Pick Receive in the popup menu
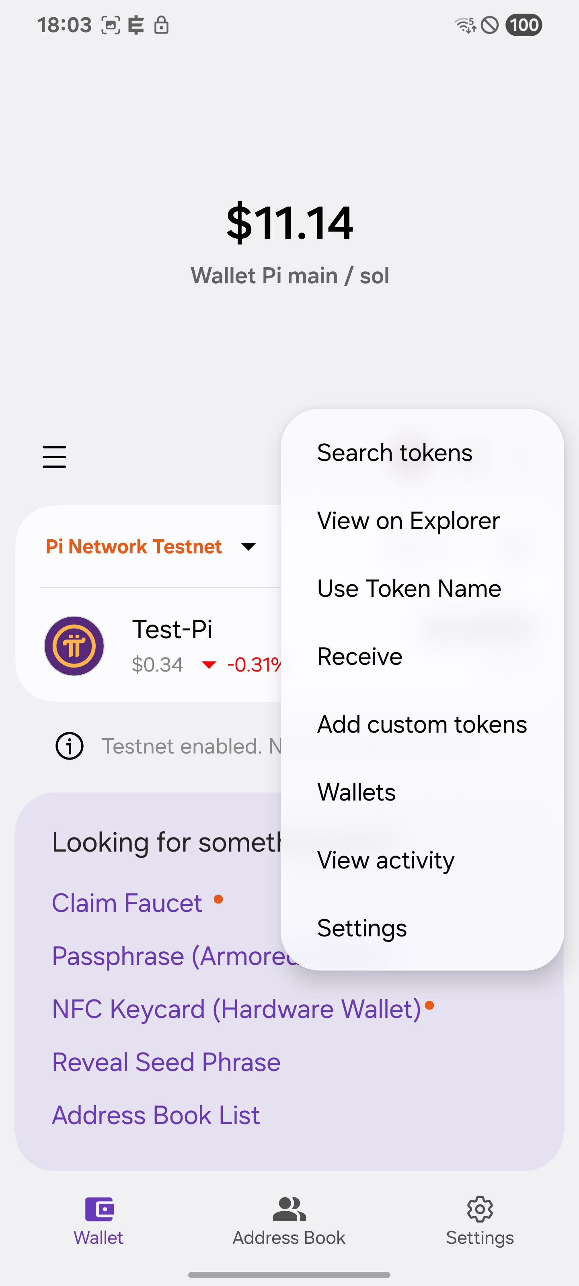Viewport: 579px width, 1286px height. pos(360,657)
